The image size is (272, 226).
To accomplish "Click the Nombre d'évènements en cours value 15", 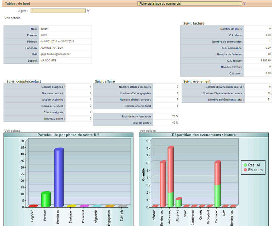I will (x=269, y=93).
